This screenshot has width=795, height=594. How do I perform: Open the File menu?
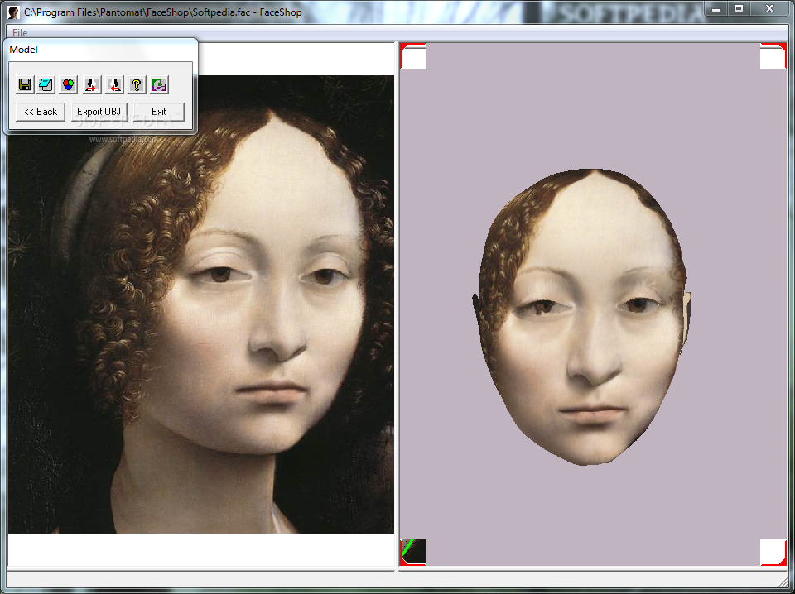click(20, 33)
